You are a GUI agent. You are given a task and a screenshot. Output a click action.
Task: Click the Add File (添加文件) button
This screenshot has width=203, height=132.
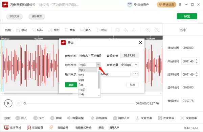[14, 16]
